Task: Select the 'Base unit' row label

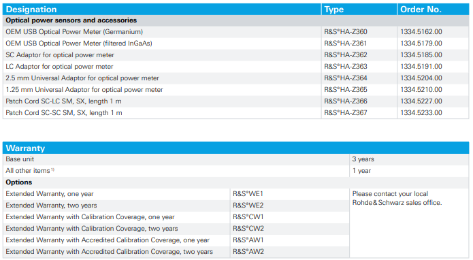Action: pyautogui.click(x=20, y=159)
